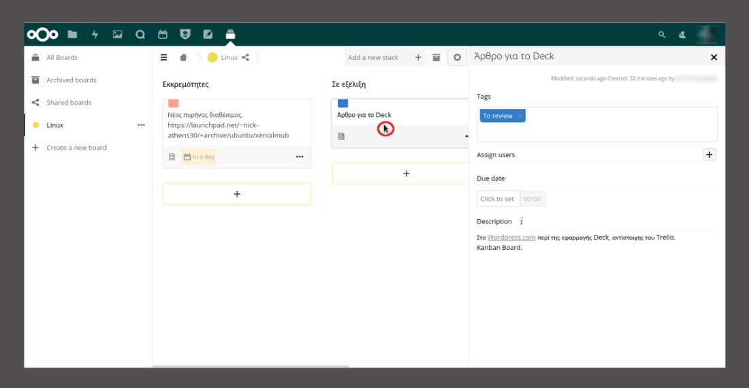Open three-dot menu on Νέος πυρήνας card
749x388 pixels.
pyautogui.click(x=300, y=157)
